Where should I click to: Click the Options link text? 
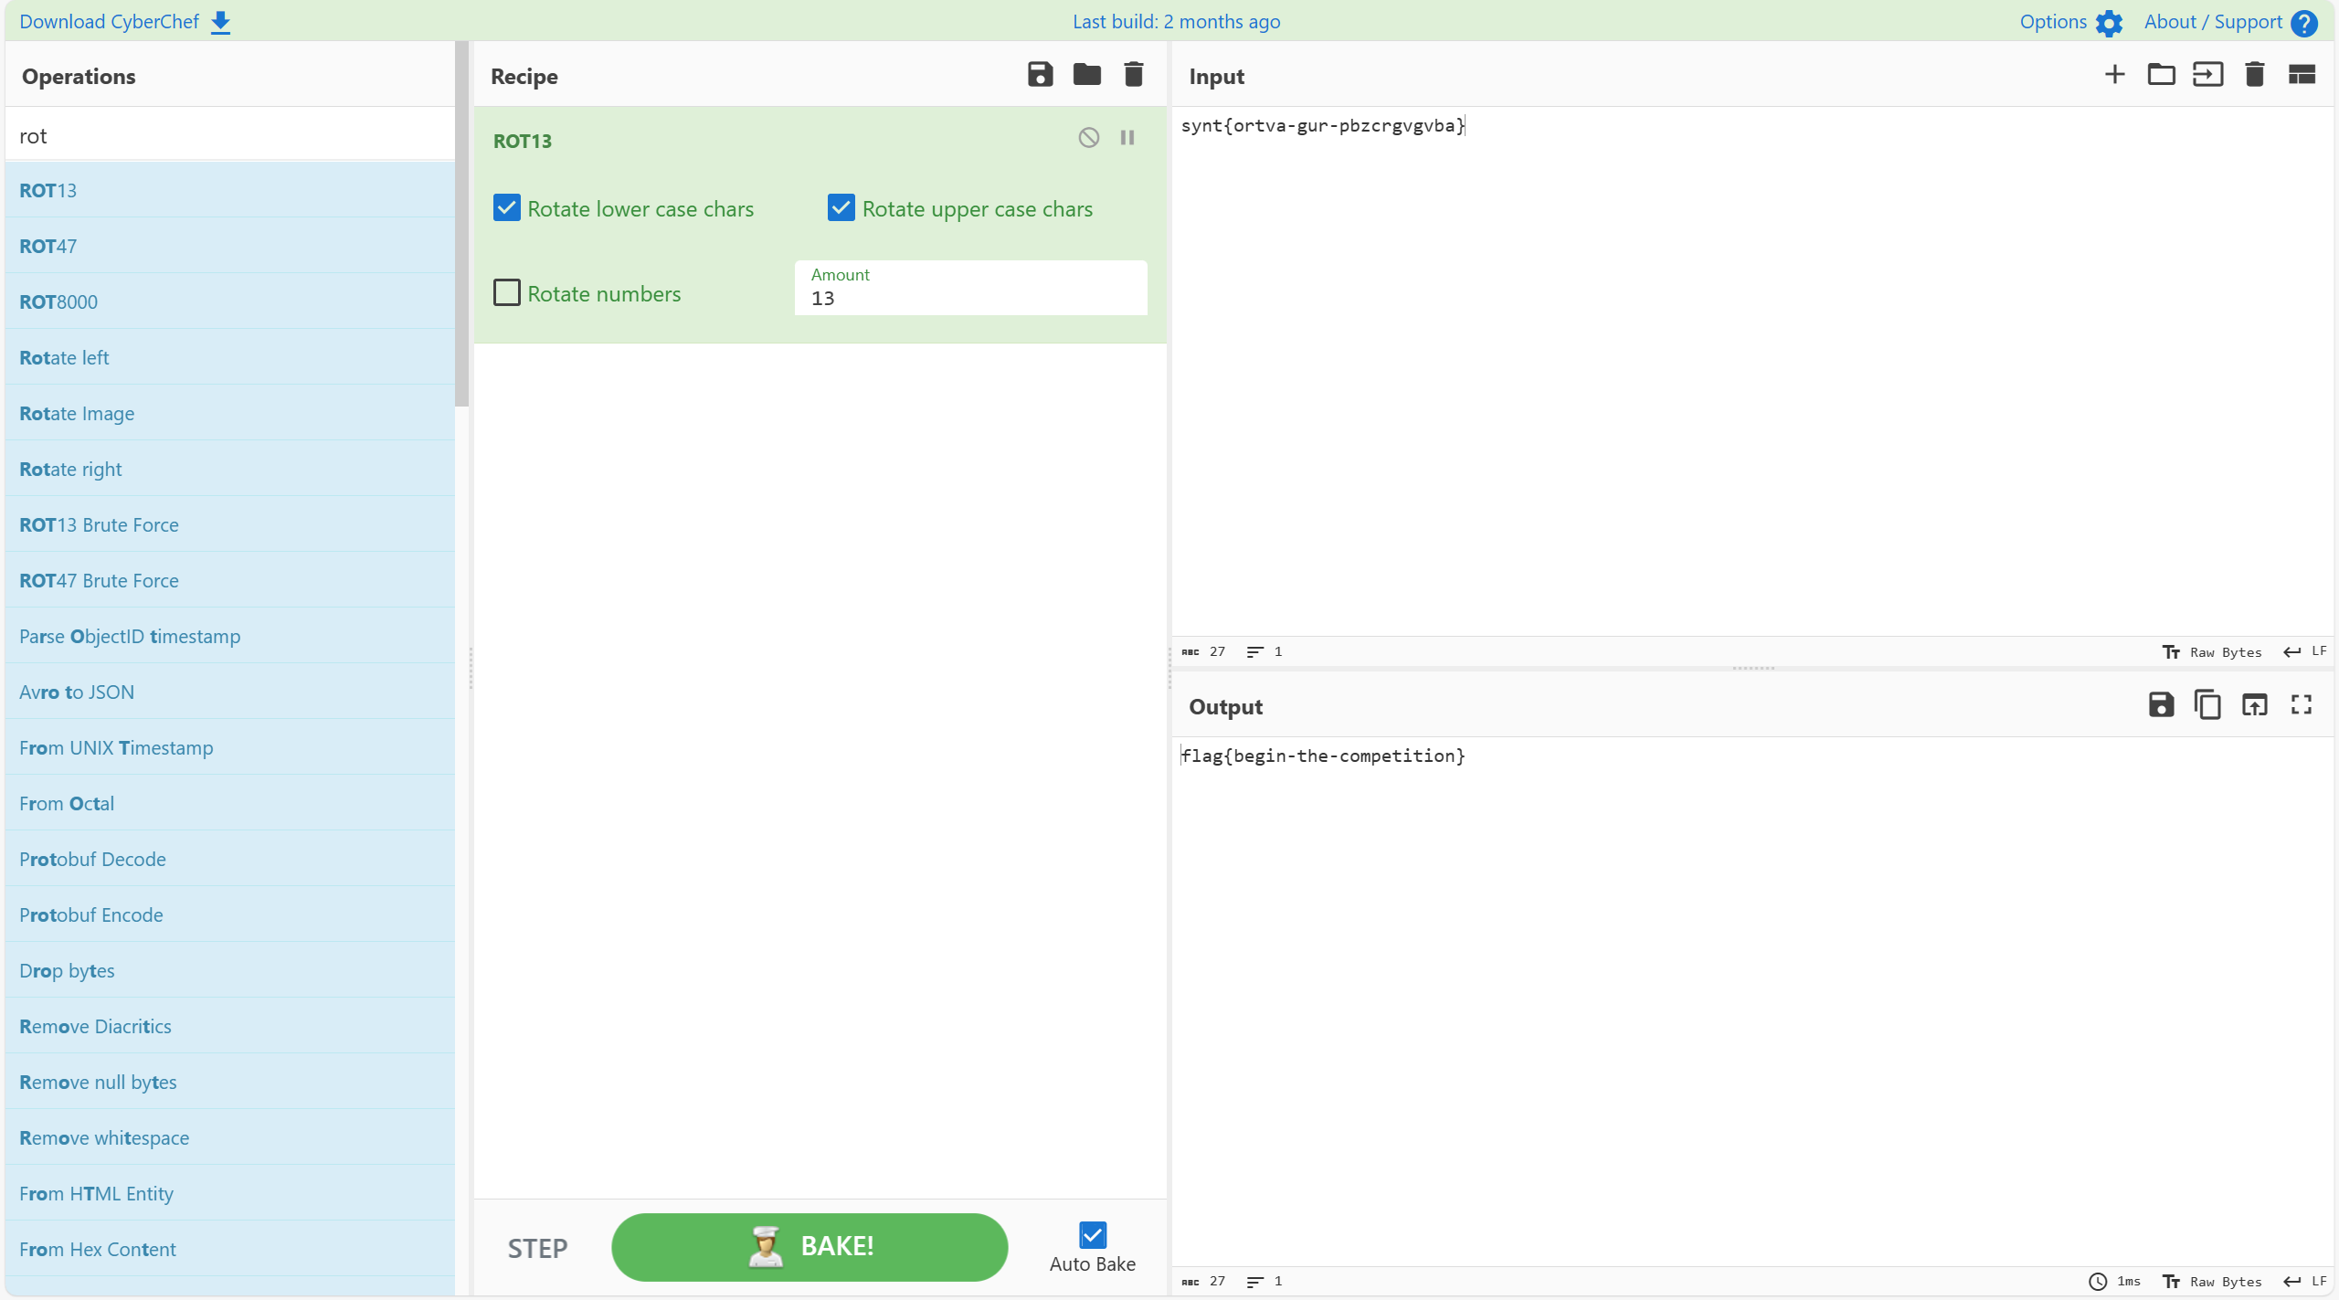[x=2053, y=22]
